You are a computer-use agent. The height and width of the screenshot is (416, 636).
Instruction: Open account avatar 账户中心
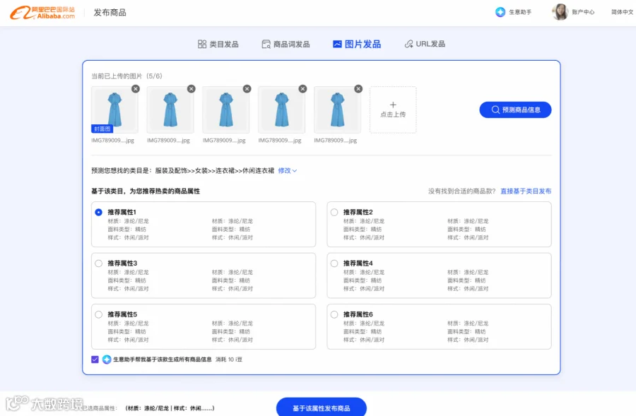(560, 12)
